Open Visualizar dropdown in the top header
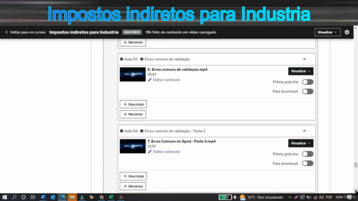The height and width of the screenshot is (201, 358). (327, 32)
